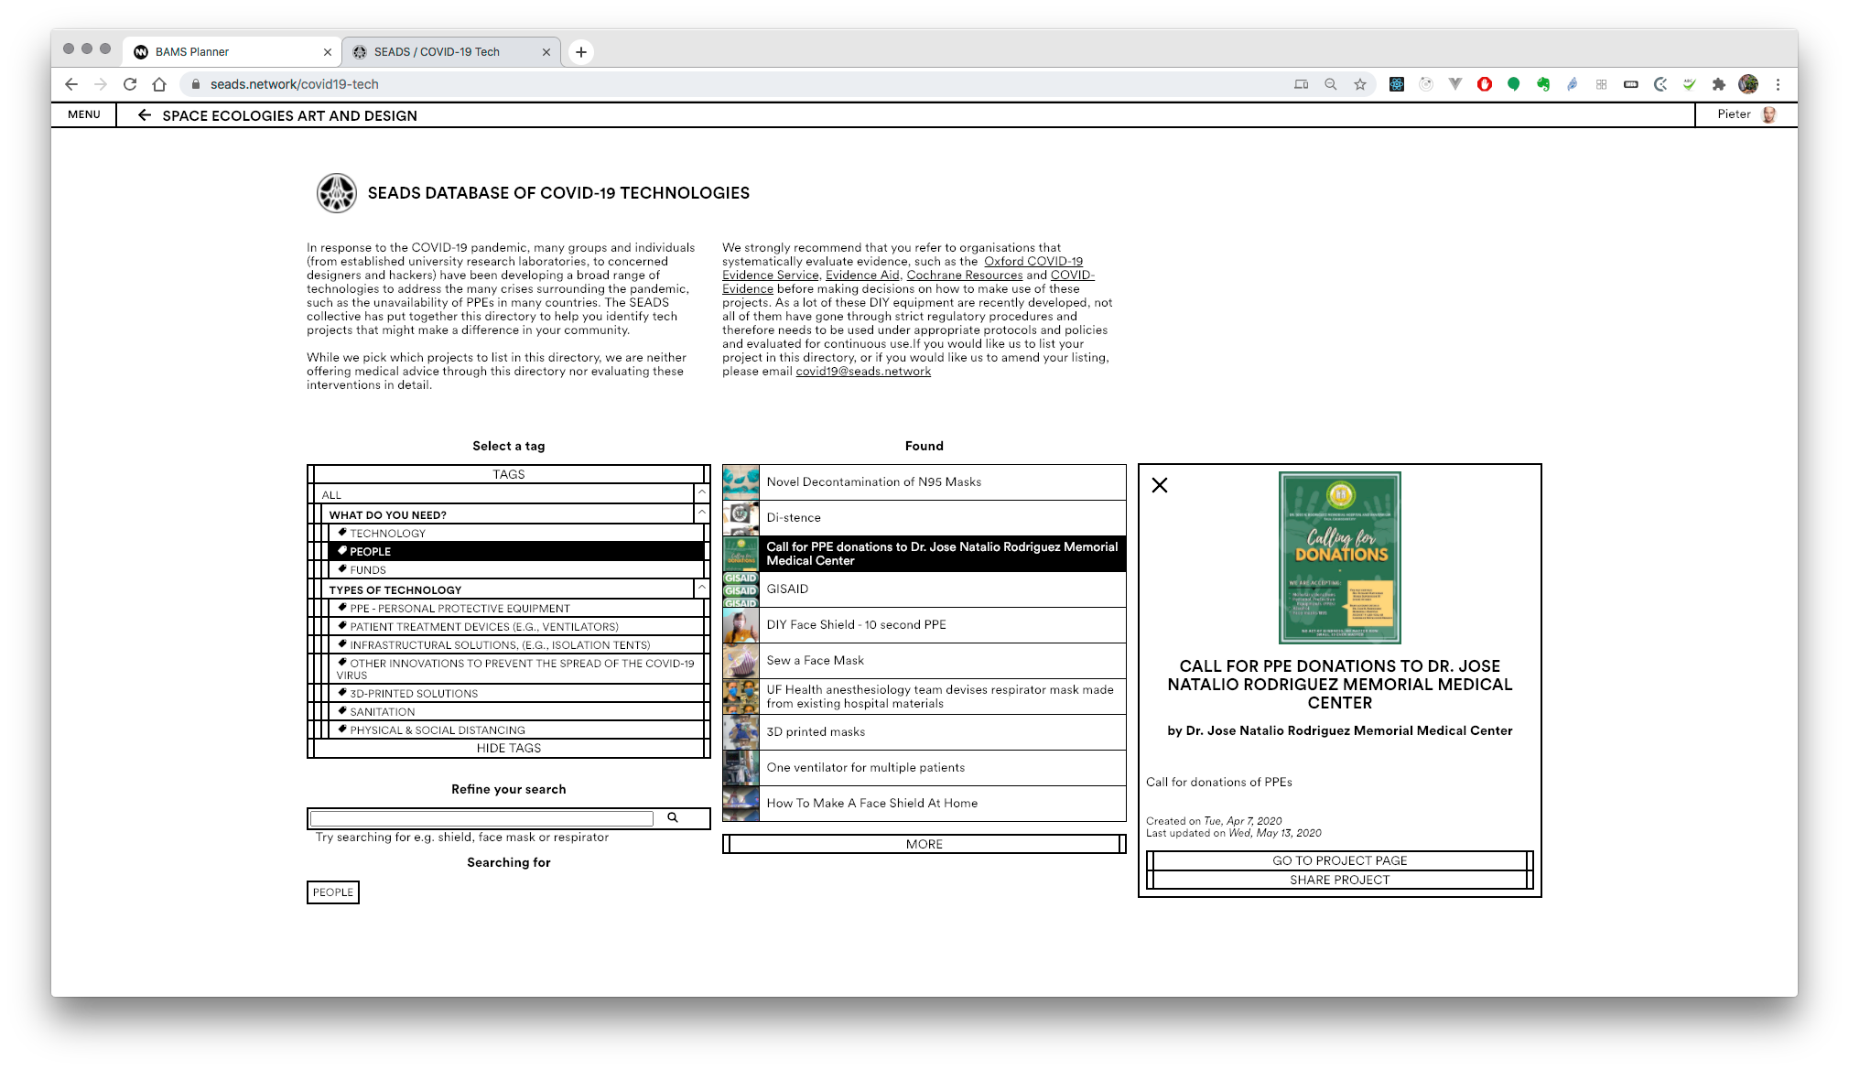Reload the page in the browser
1849x1070 pixels.
pyautogui.click(x=130, y=84)
